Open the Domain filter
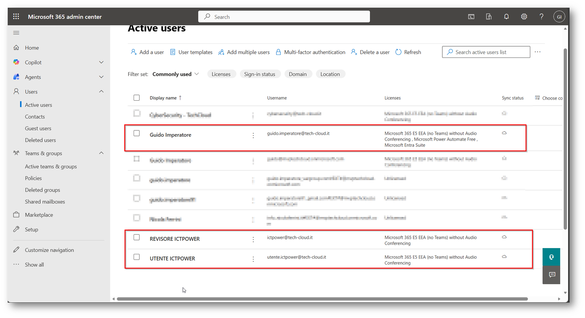The height and width of the screenshot is (318, 585). 298,74
